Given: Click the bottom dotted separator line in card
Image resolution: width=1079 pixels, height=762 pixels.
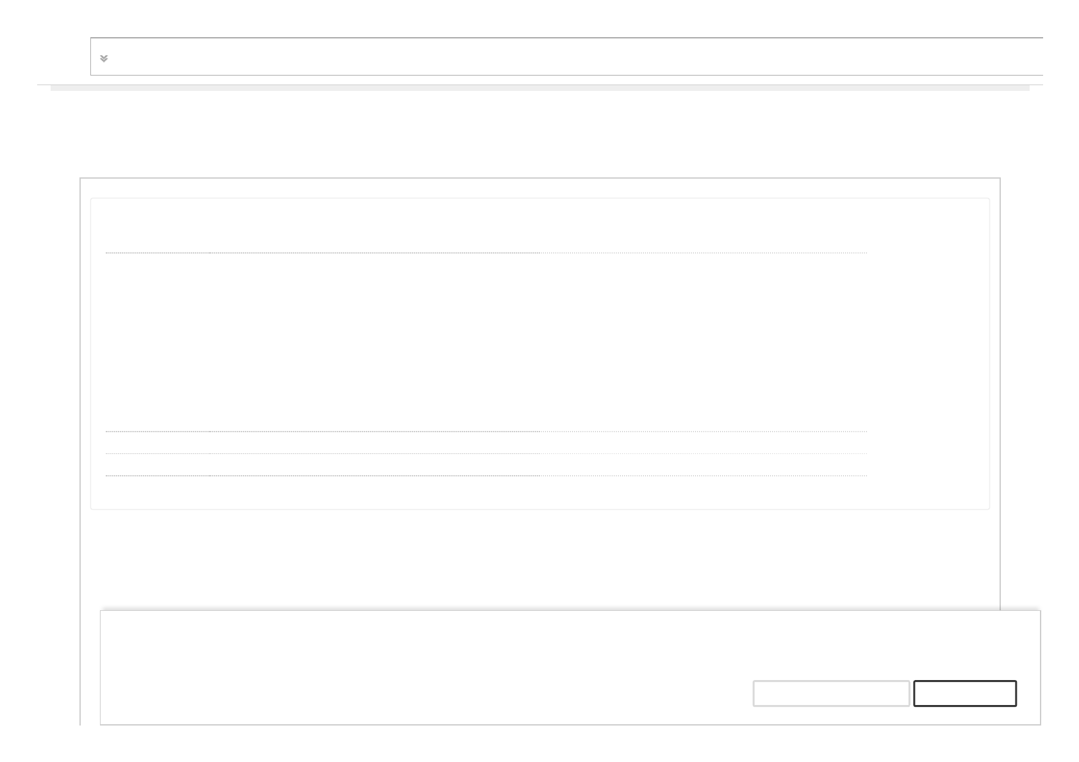Looking at the screenshot, I should pos(486,476).
